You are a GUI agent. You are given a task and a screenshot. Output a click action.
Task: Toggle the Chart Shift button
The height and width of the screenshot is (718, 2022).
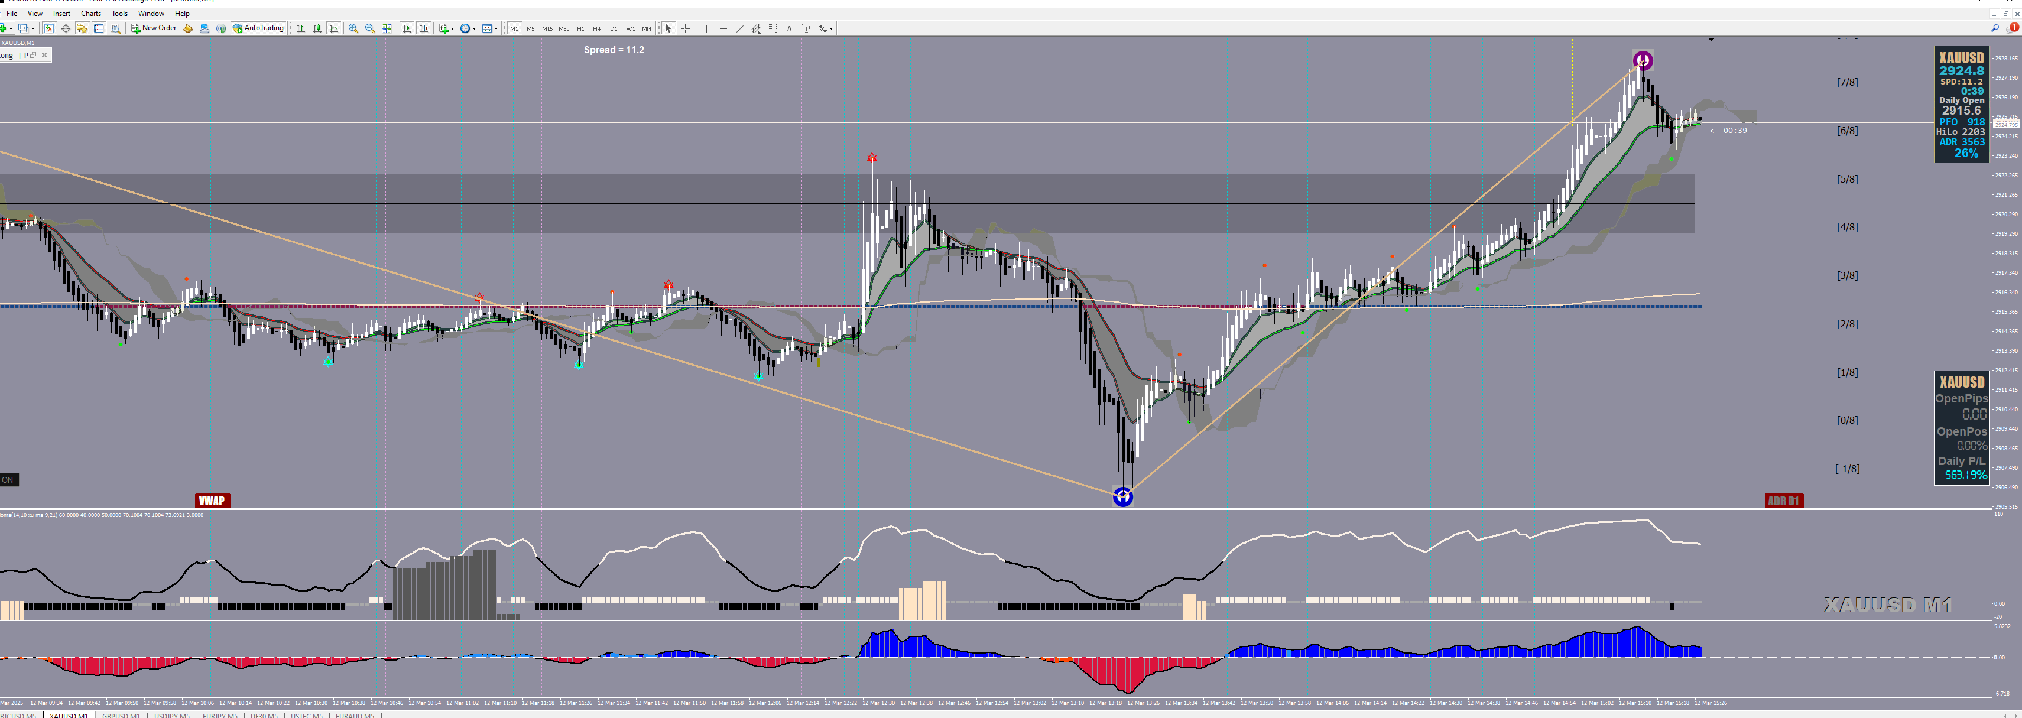[424, 28]
